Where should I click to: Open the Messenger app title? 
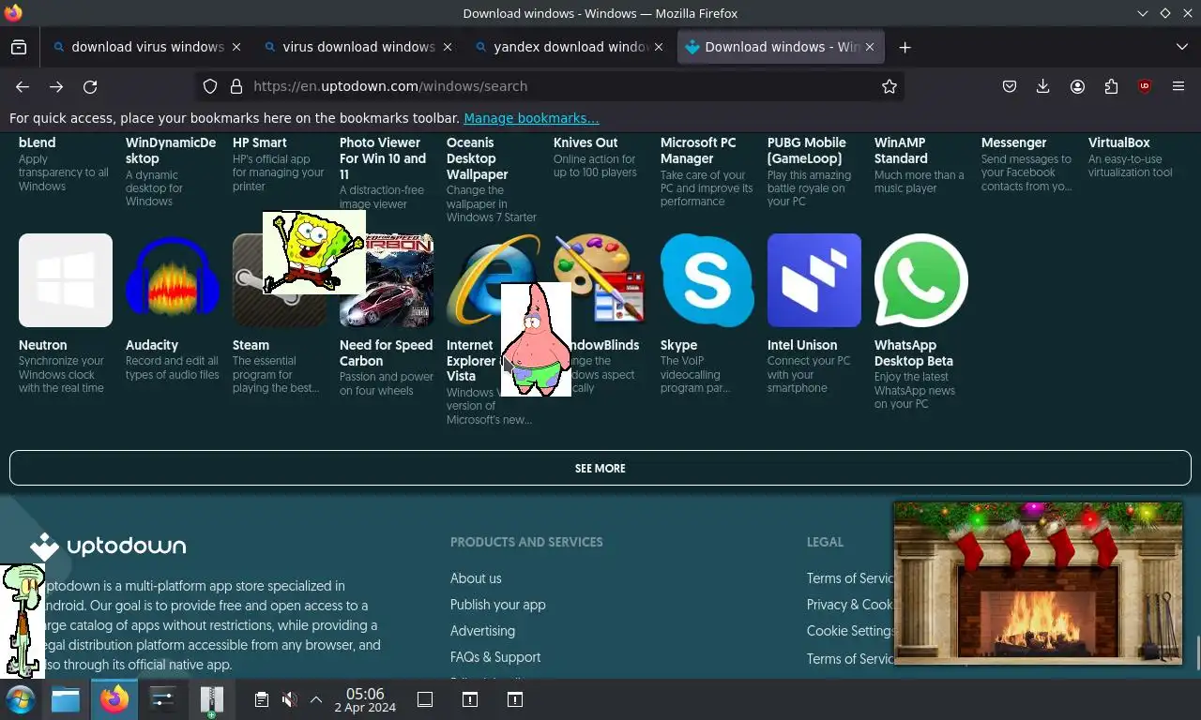[x=1013, y=142]
